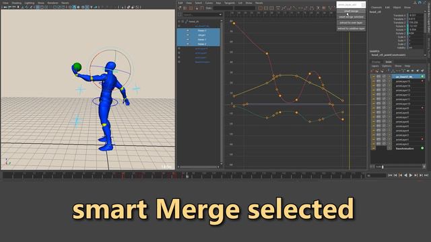The image size is (431, 242).
Task: Click the smart merge button
Action: [x=351, y=11]
